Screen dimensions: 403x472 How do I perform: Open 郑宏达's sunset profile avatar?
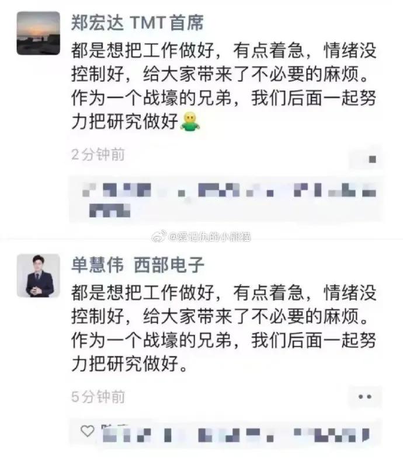[38, 33]
